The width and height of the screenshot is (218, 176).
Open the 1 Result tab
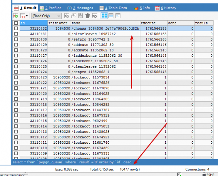[25, 8]
